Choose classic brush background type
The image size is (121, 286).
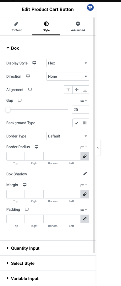[x=77, y=123]
